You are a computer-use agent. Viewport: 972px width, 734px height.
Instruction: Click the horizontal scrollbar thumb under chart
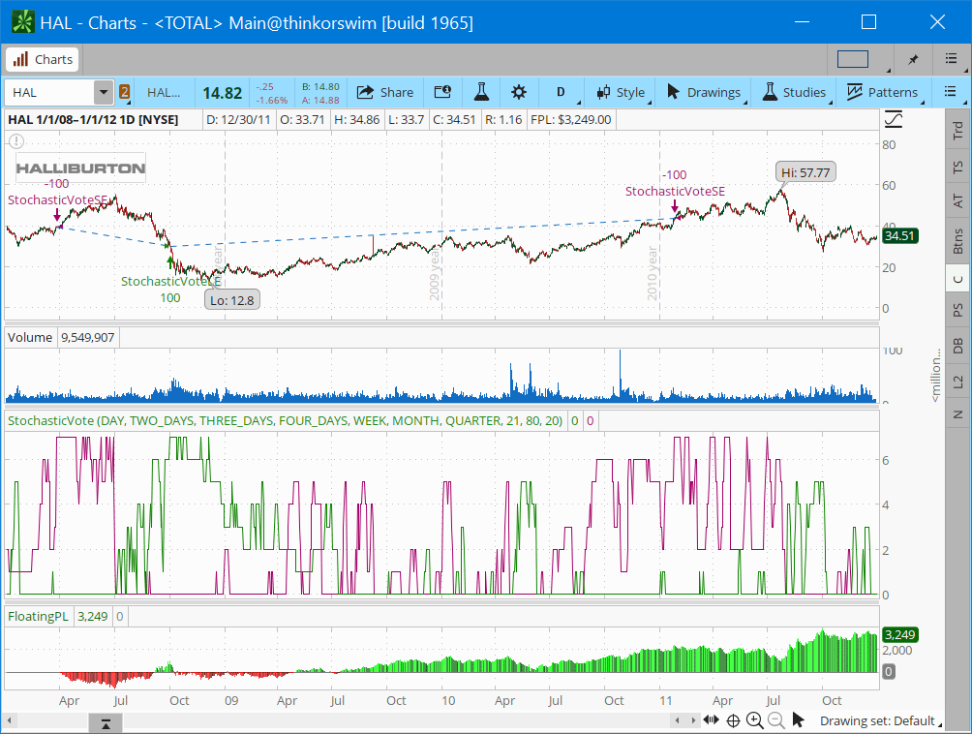(106, 721)
